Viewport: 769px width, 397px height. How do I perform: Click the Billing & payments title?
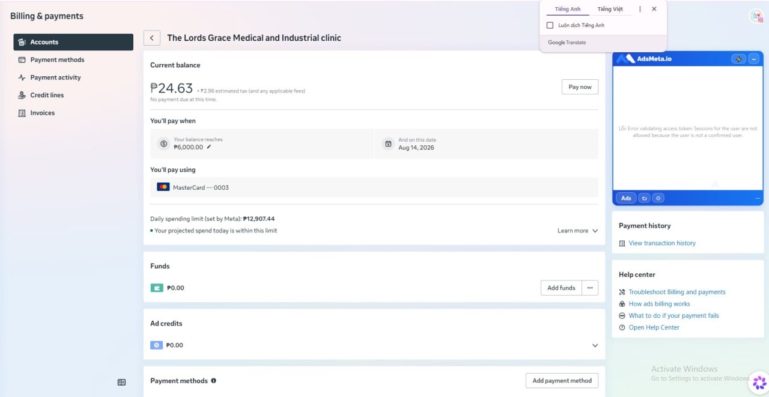pyautogui.click(x=47, y=16)
